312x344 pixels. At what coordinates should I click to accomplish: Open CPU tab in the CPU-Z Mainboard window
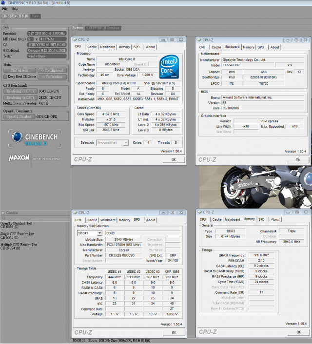tap(202, 47)
